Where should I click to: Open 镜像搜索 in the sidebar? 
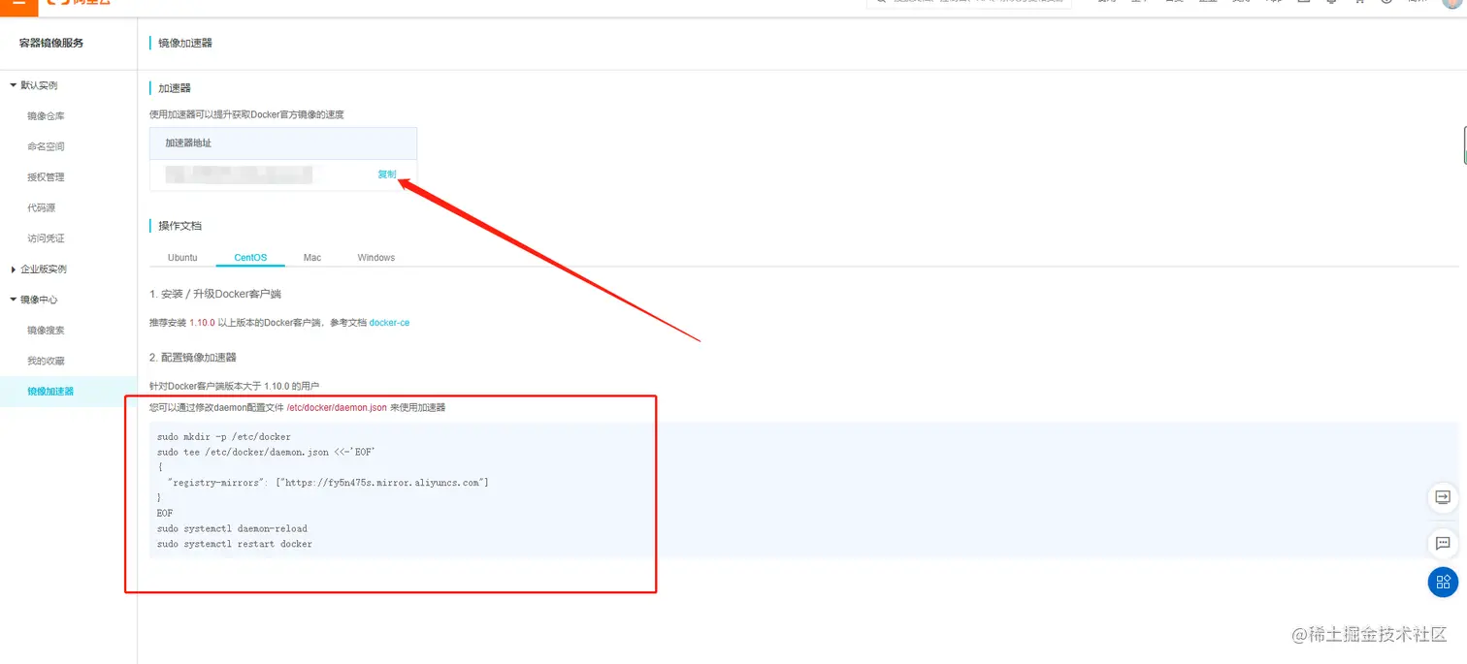46,331
